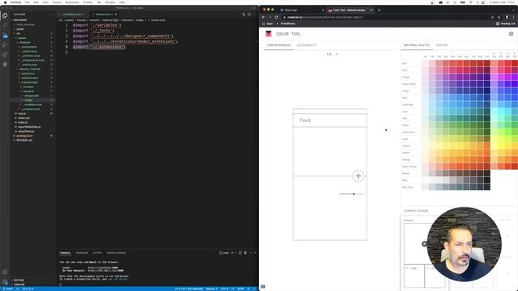Select the indigo folder in Explorer
This screenshot has height=291, width=518.
(x=28, y=100)
